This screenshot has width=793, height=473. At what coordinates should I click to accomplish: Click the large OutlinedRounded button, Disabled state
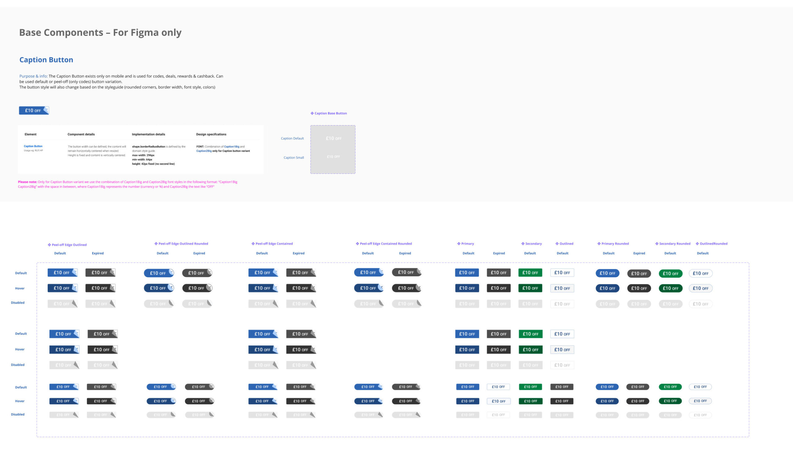(x=701, y=304)
